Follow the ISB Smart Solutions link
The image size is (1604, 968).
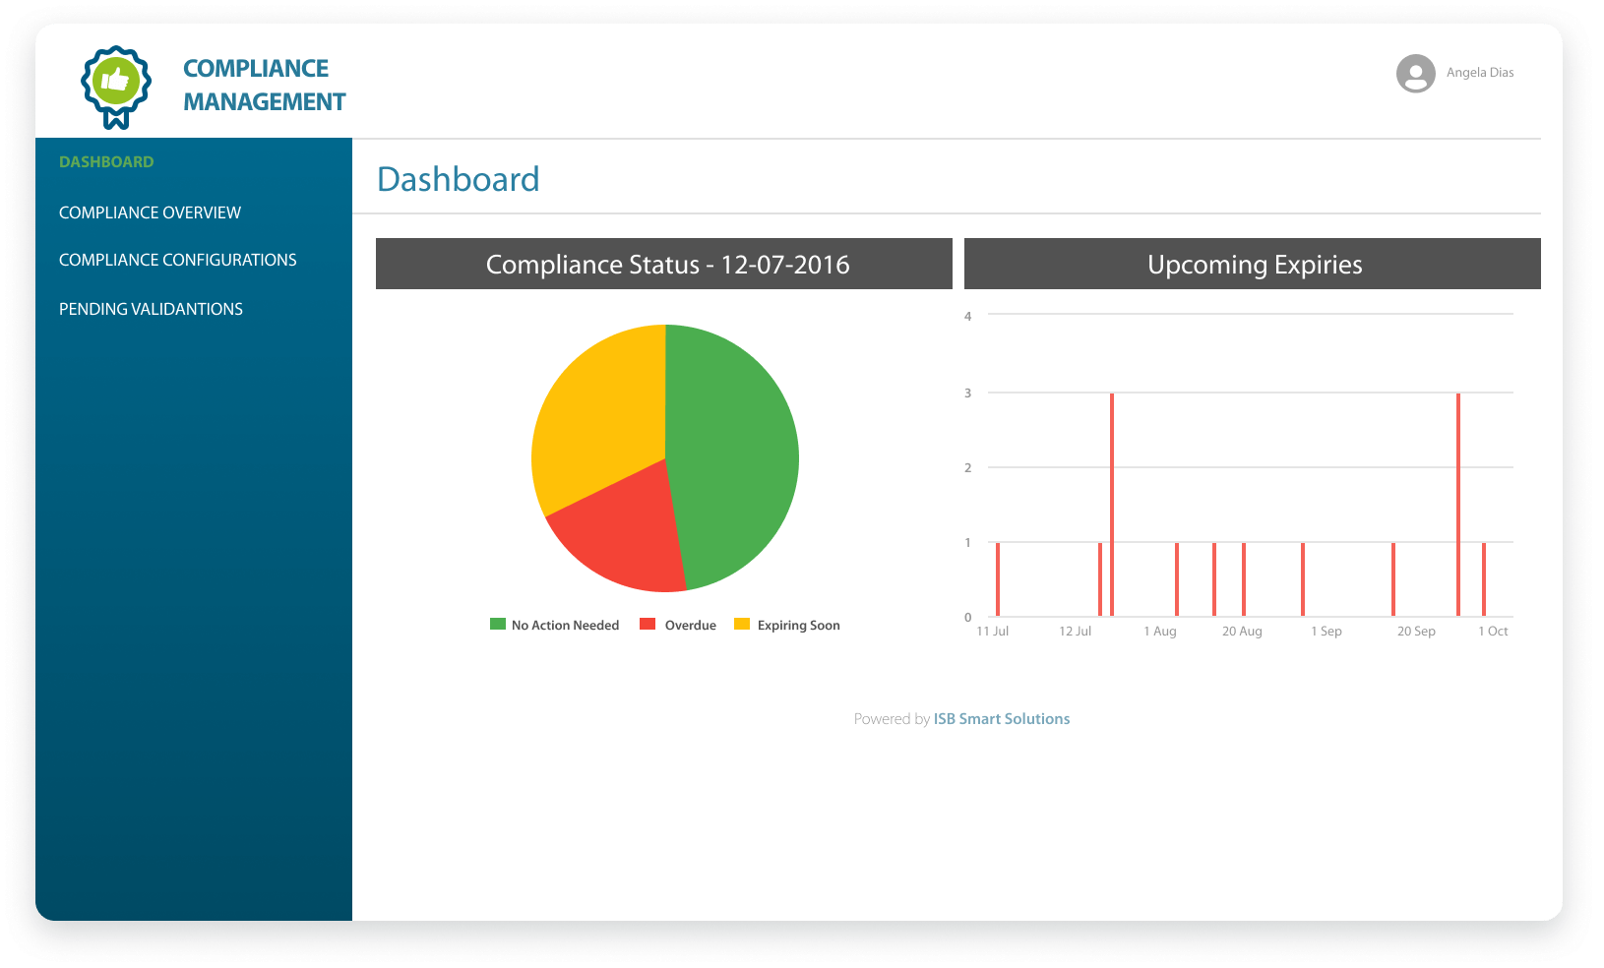pyautogui.click(x=1001, y=719)
